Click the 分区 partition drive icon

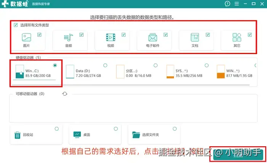coord(120,72)
